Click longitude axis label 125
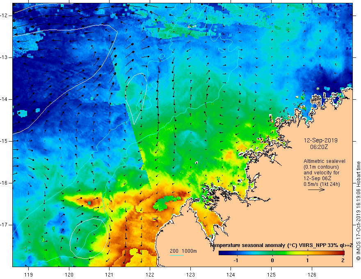Viewport: 361px width, 279px height. point(272,274)
